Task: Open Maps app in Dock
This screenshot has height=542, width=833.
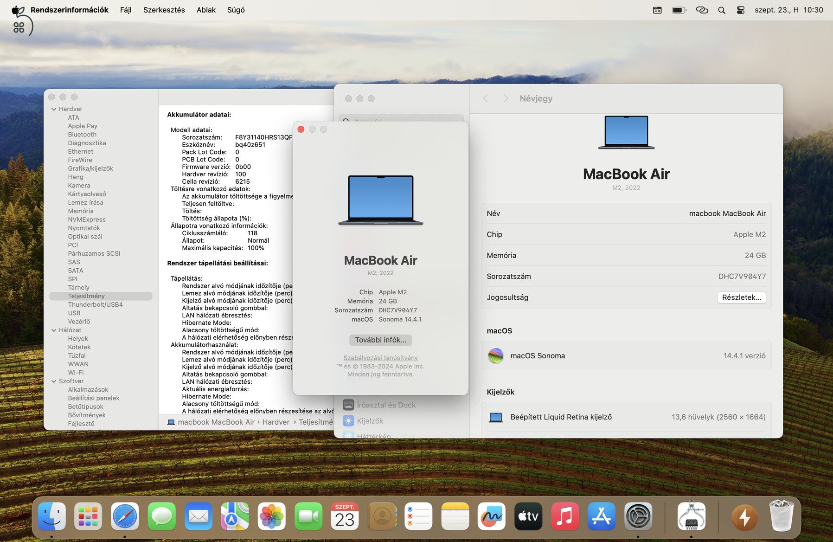Action: (235, 516)
